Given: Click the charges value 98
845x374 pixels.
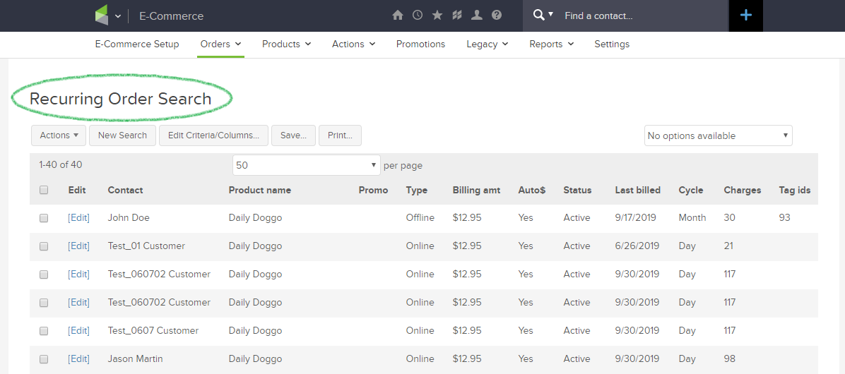Looking at the screenshot, I should [x=730, y=358].
